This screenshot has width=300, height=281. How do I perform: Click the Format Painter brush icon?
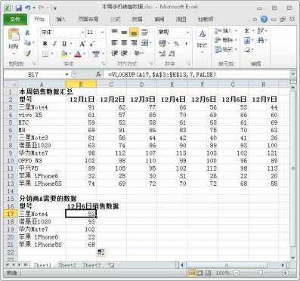(27, 54)
